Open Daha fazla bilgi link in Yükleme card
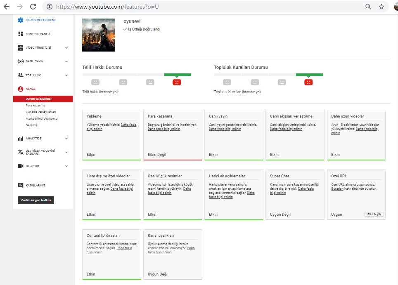This screenshot has width=398, height=285. pos(128,125)
